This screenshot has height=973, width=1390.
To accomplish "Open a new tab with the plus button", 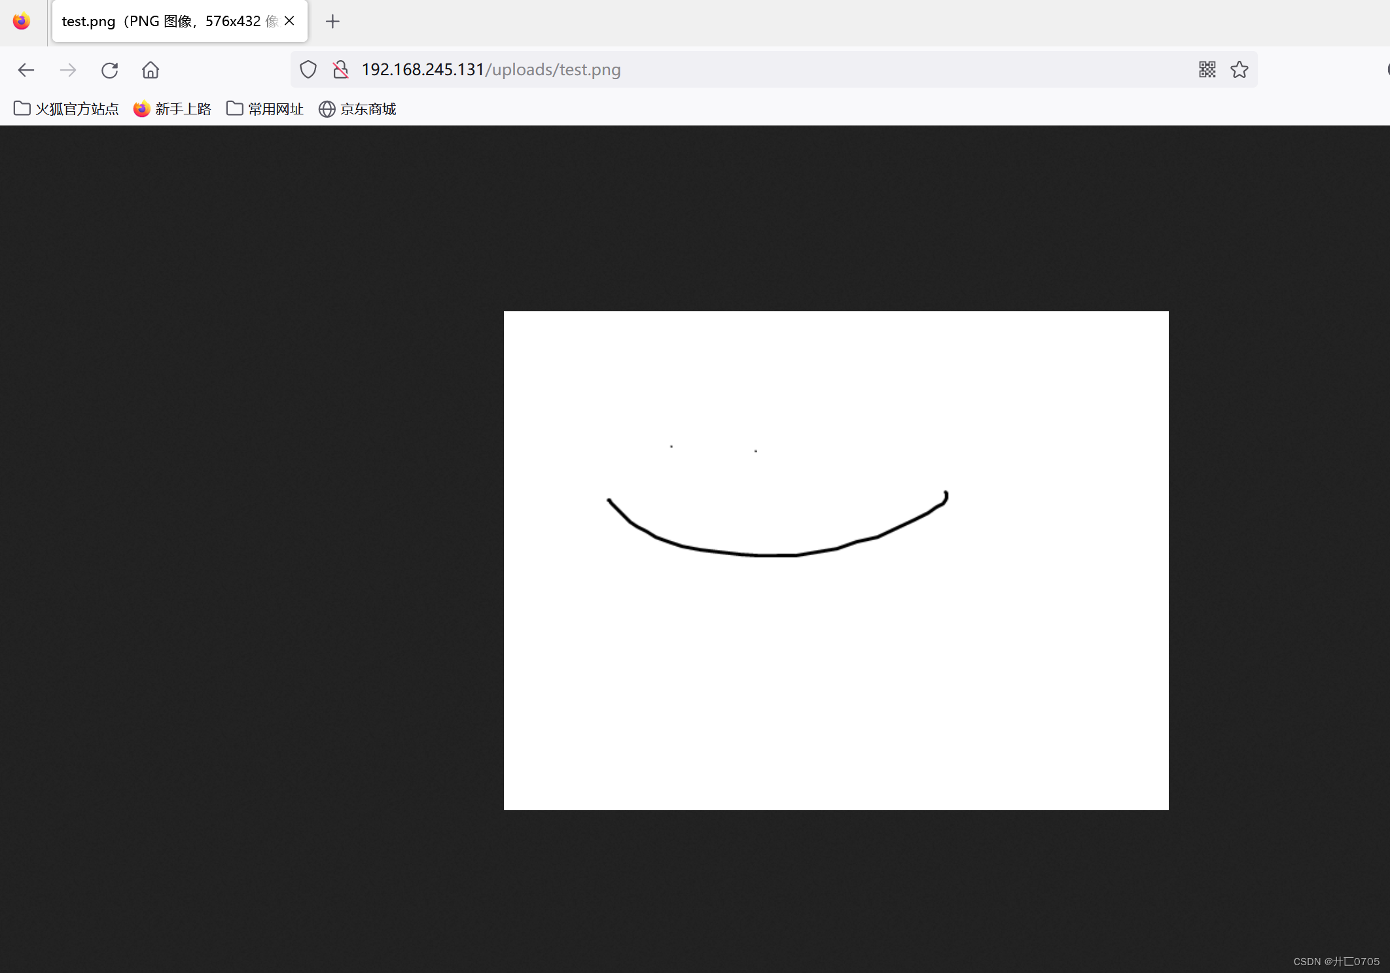I will click(332, 22).
